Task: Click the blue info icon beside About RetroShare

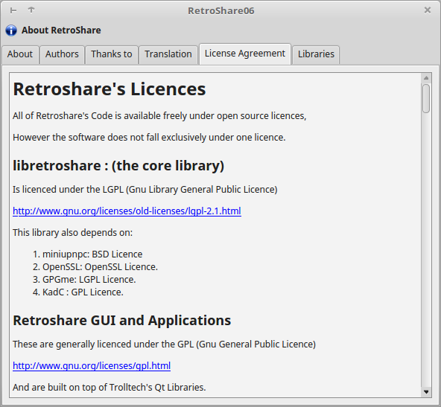Action: coord(11,31)
